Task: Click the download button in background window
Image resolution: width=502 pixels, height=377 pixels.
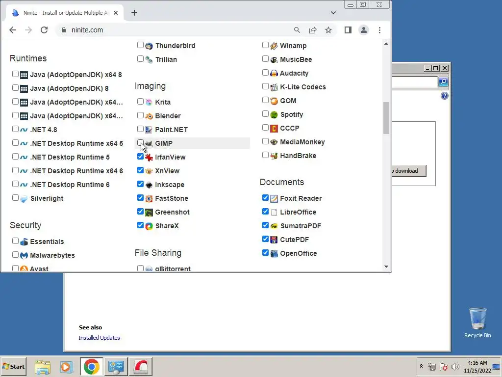Action: click(409, 171)
